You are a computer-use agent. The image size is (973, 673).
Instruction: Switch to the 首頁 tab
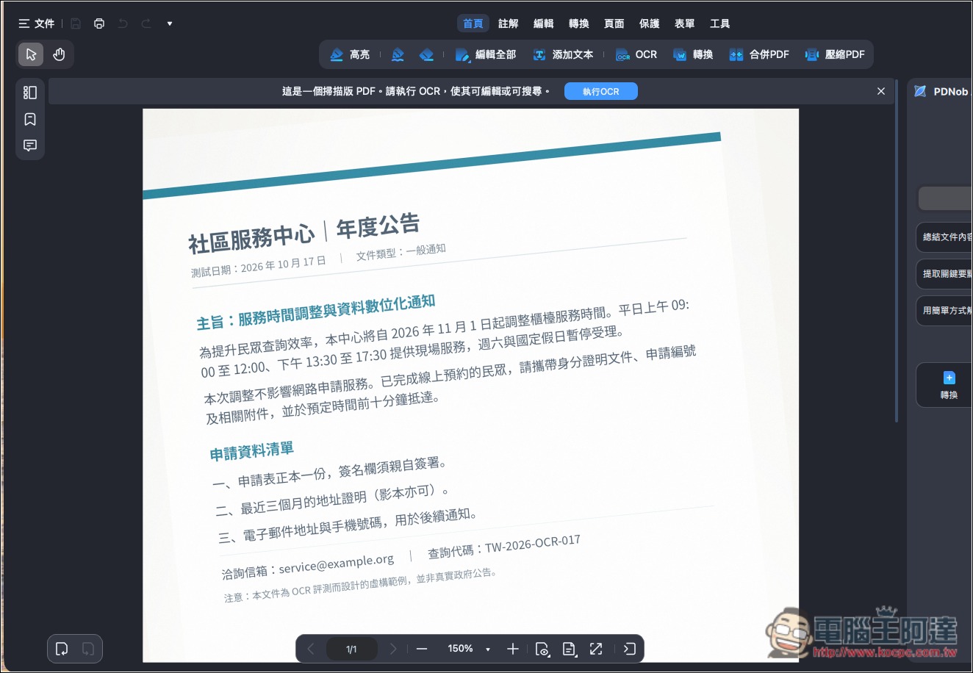click(473, 24)
